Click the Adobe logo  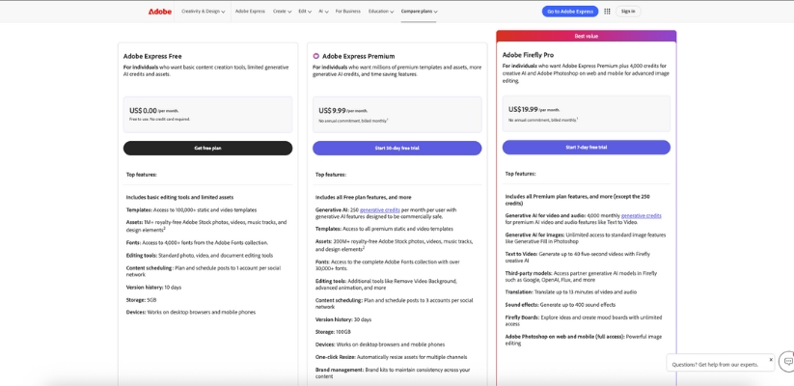[159, 12]
